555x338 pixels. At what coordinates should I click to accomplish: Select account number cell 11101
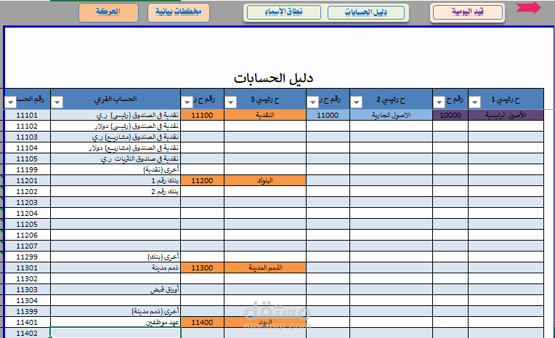click(27, 115)
